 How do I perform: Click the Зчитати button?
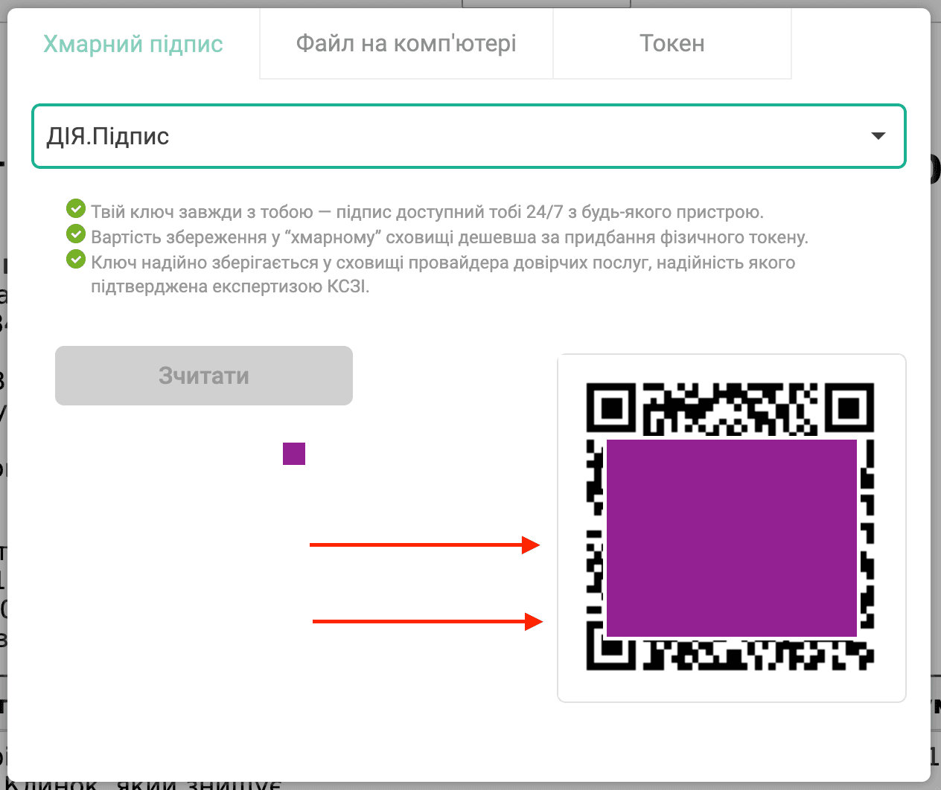point(204,376)
